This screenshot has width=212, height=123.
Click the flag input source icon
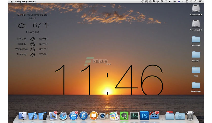(x=179, y=2)
